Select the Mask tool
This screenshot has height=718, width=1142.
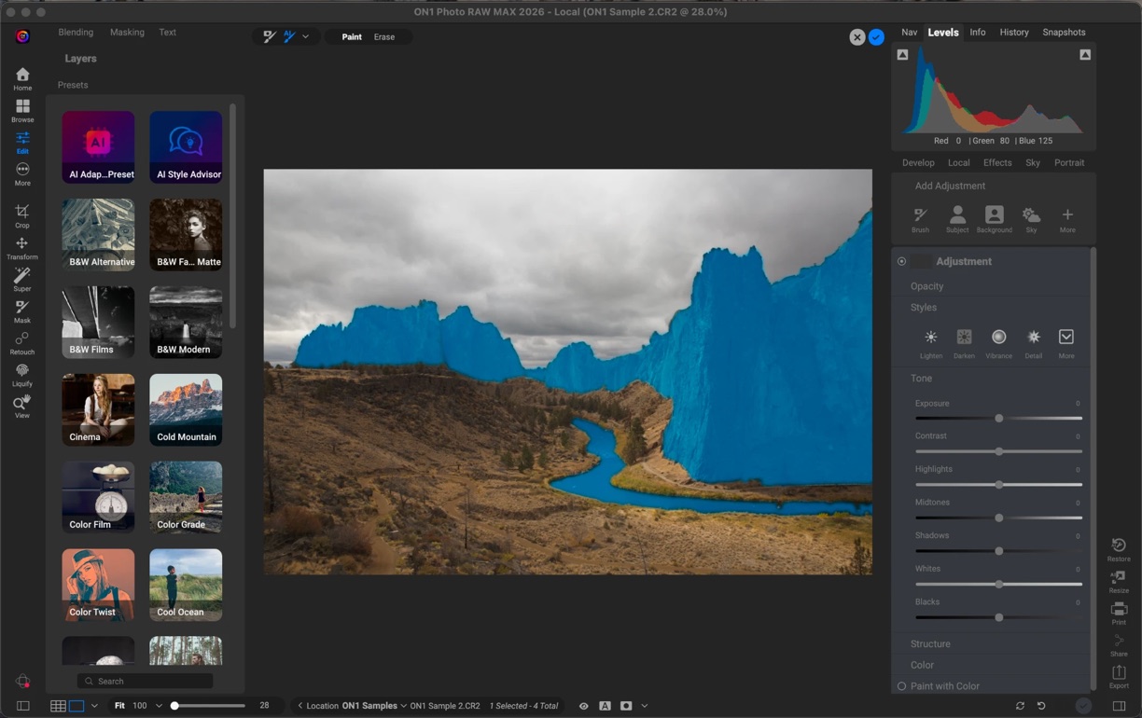coord(22,311)
